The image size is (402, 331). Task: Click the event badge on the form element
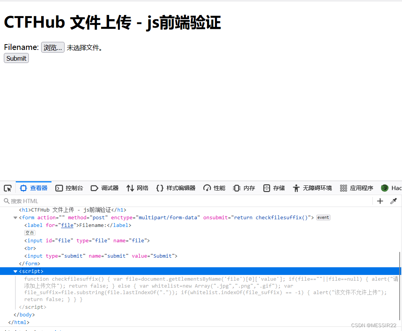pyautogui.click(x=323, y=217)
